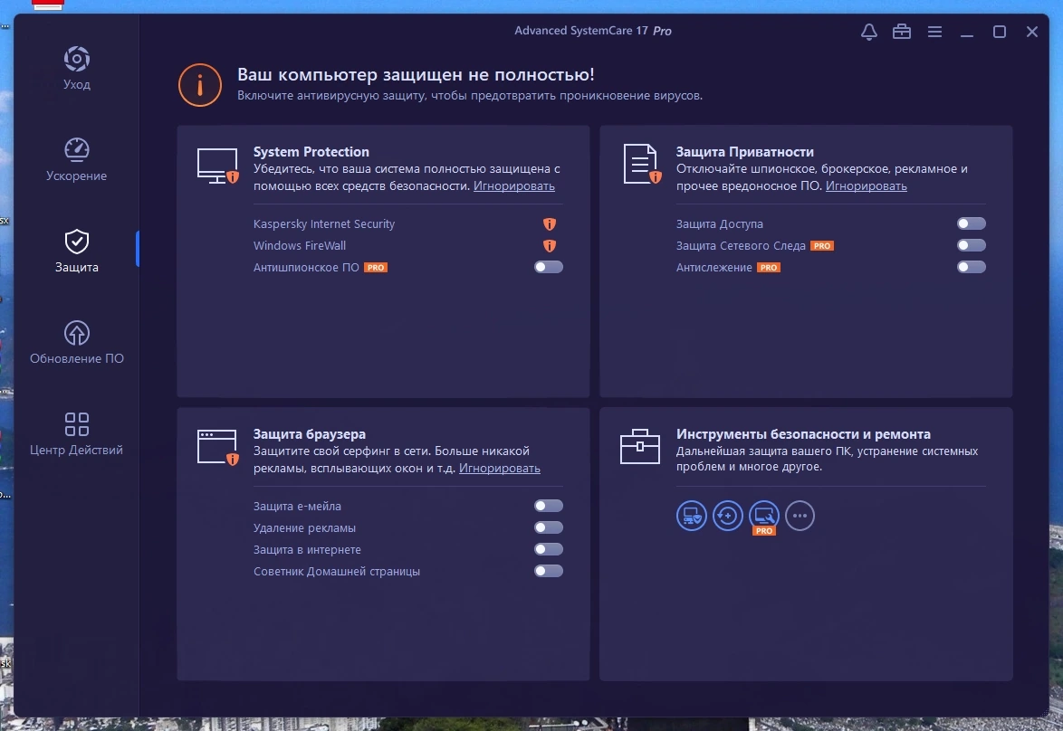Click Защита Приватности heading
This screenshot has width=1063, height=731.
point(745,152)
